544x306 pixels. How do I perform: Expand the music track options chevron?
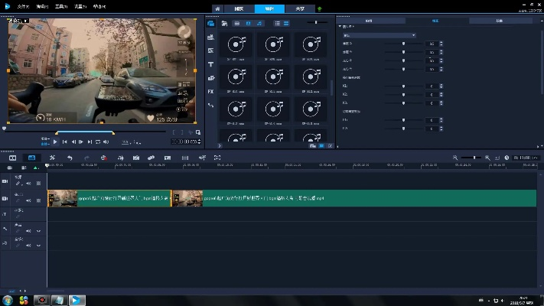pyautogui.click(x=38, y=246)
